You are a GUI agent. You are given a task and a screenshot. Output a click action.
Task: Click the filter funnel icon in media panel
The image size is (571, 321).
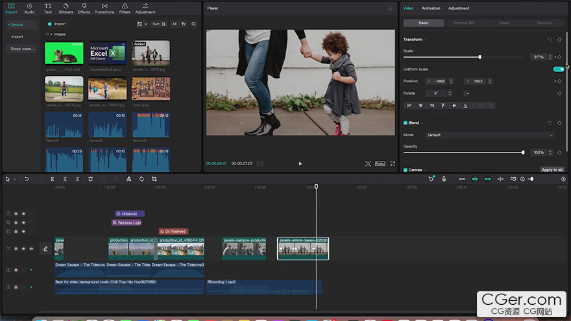pos(184,24)
